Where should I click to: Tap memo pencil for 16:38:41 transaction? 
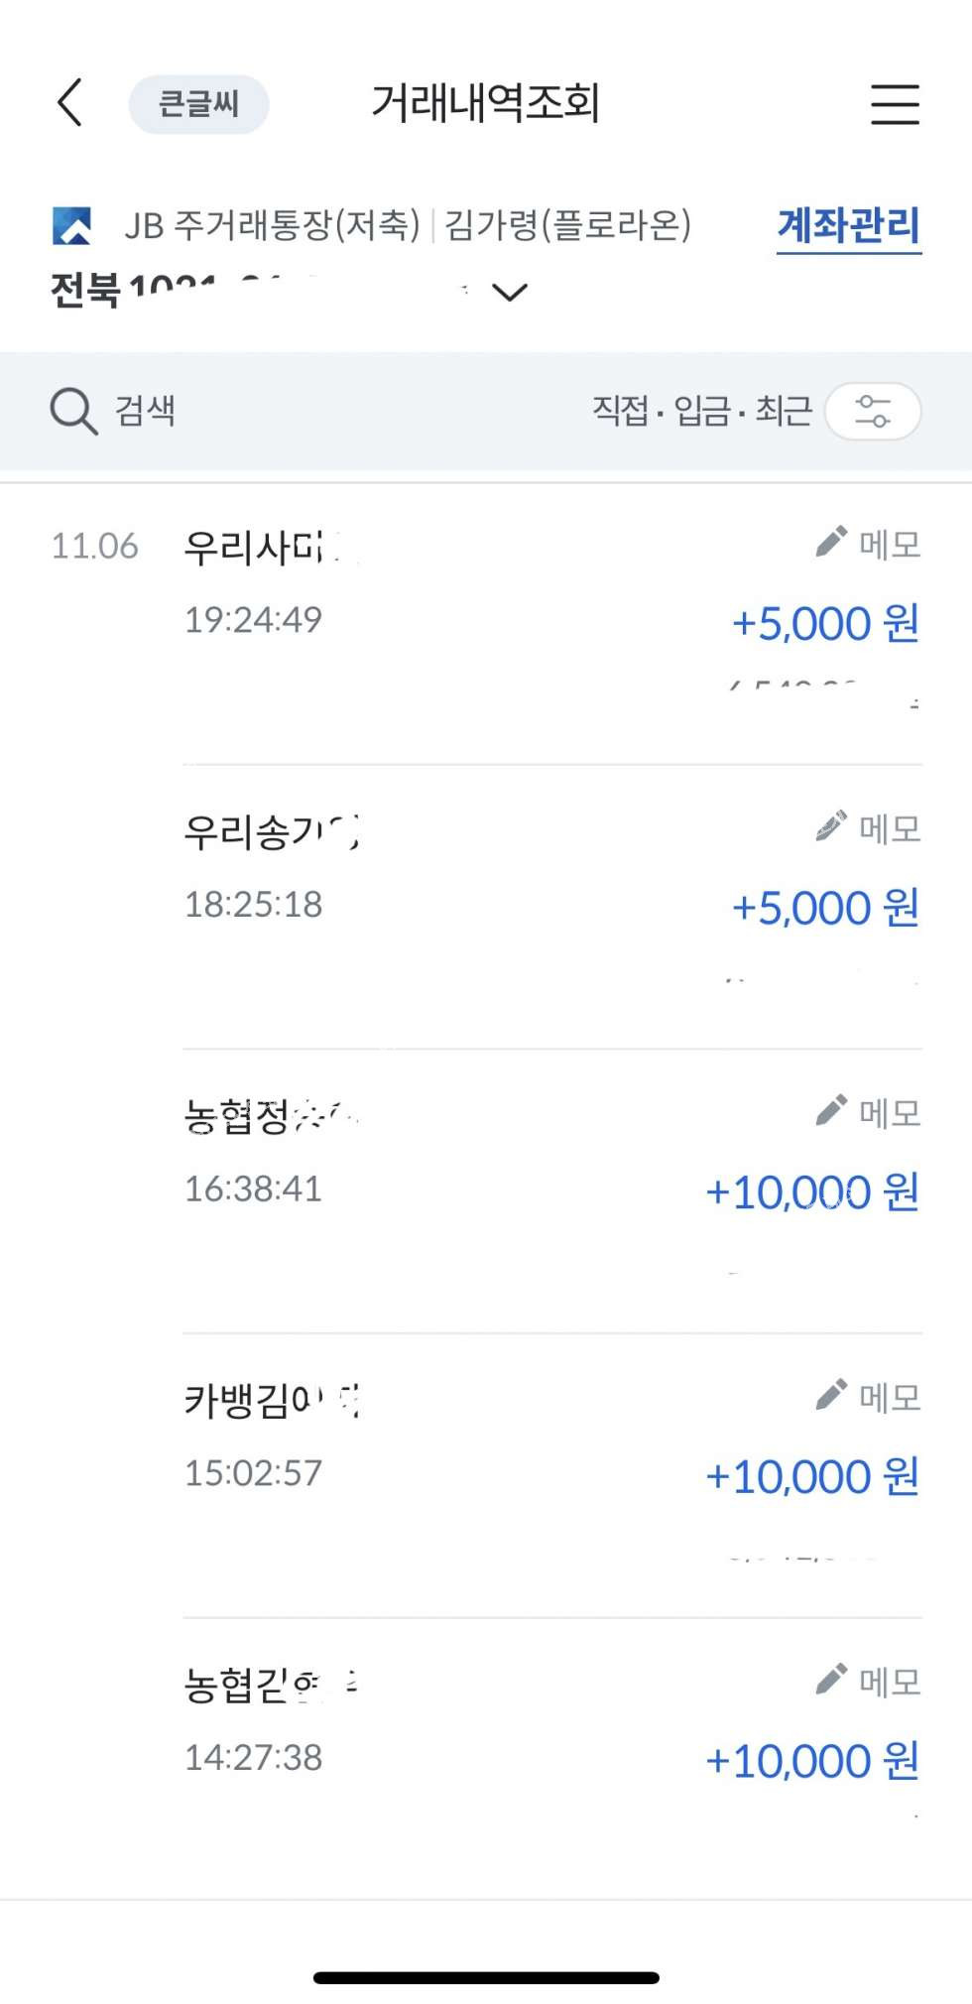(831, 1111)
